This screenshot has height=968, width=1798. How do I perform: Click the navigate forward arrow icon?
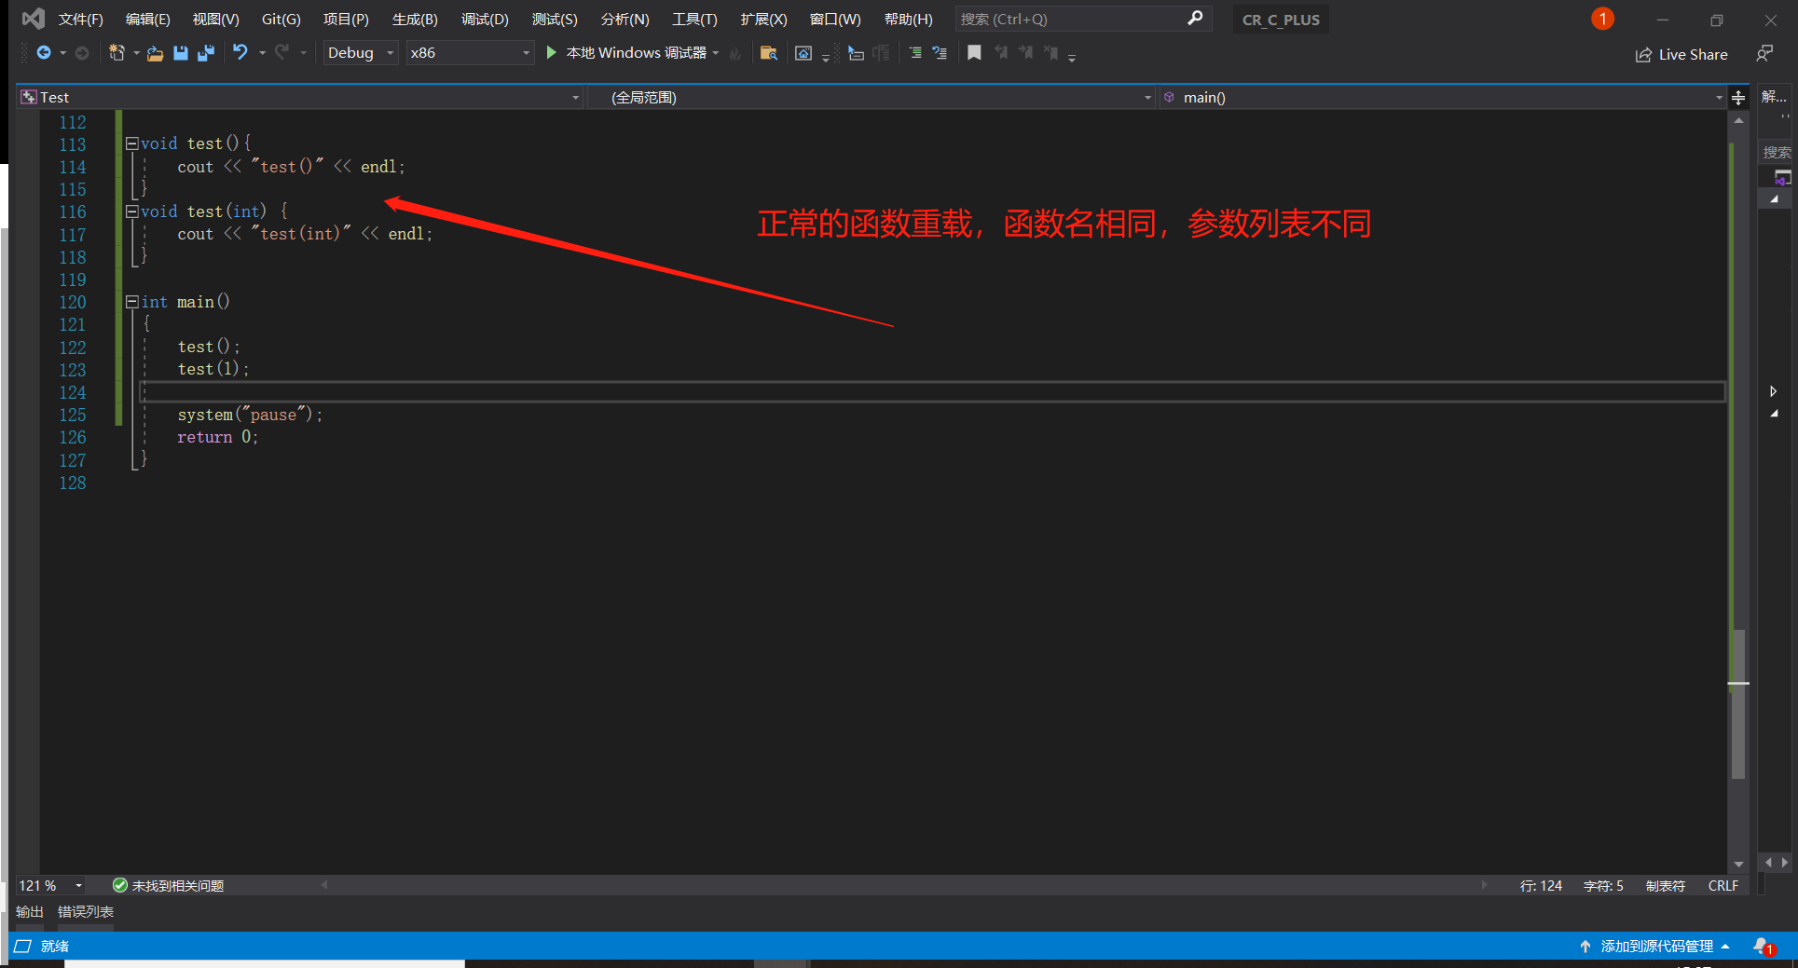tap(82, 53)
